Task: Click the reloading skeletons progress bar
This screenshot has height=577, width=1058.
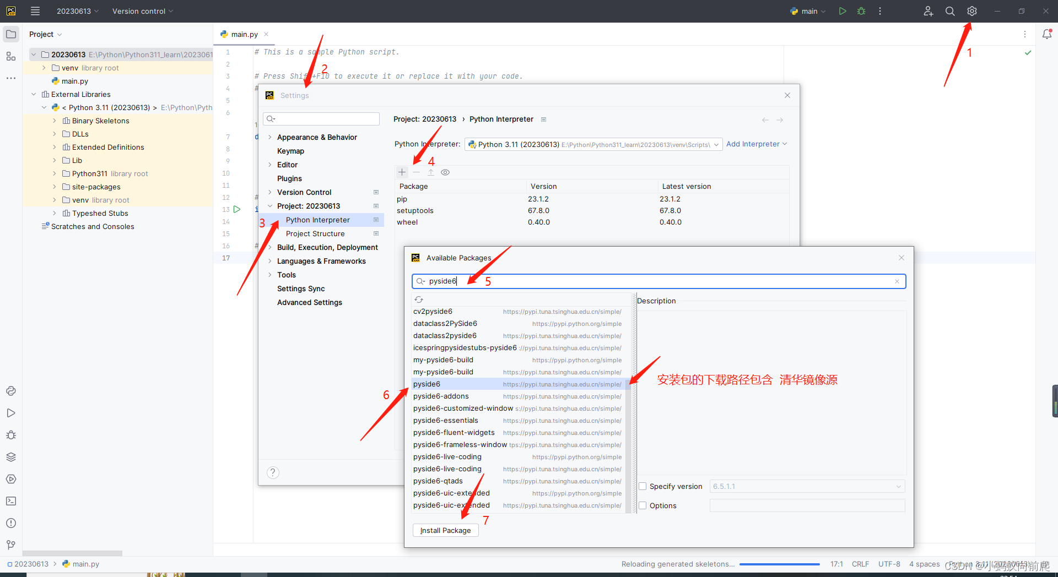Action: click(x=779, y=564)
